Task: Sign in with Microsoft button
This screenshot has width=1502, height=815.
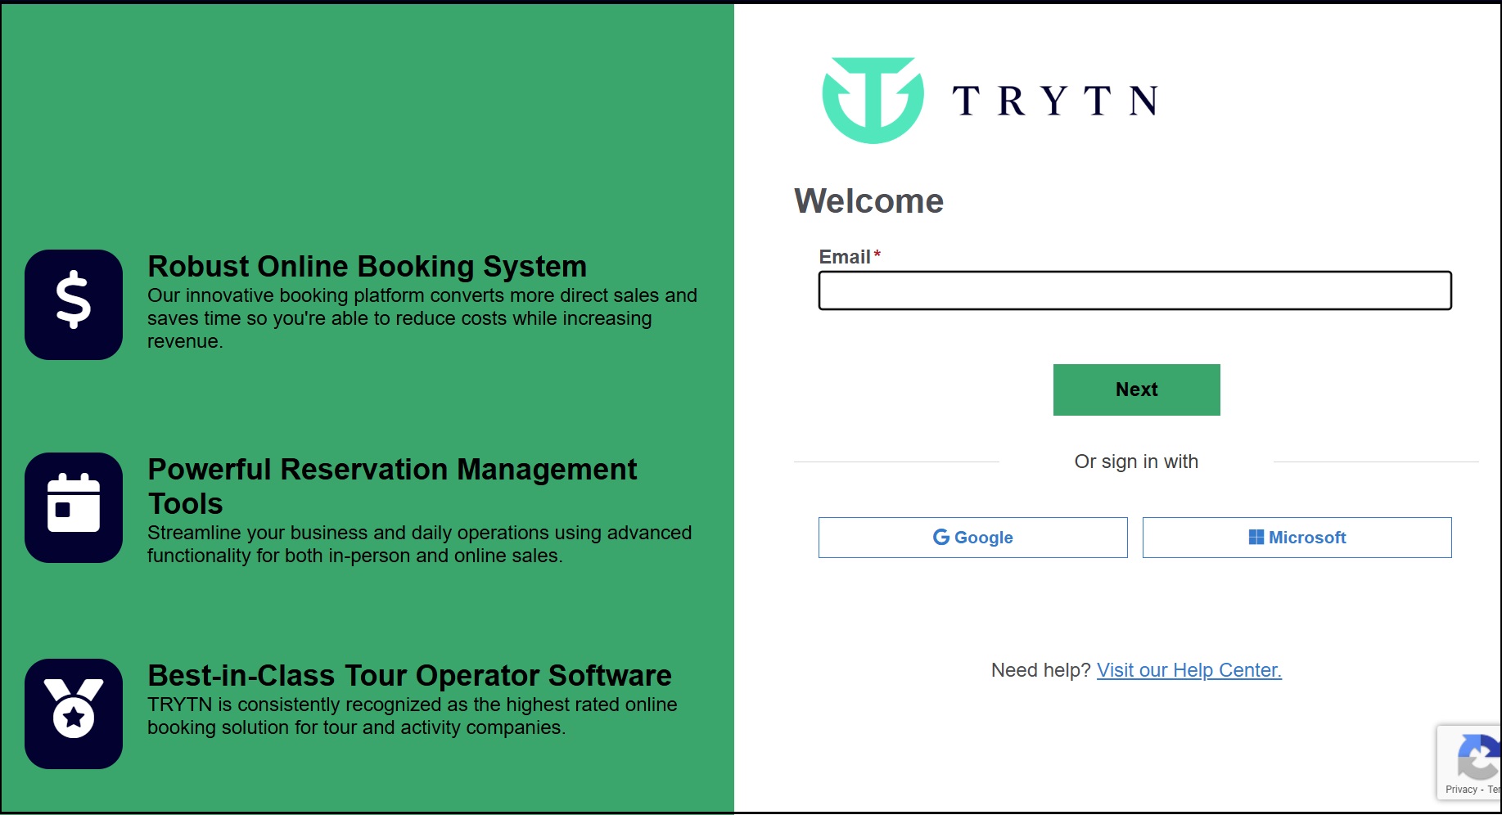Action: click(x=1297, y=538)
